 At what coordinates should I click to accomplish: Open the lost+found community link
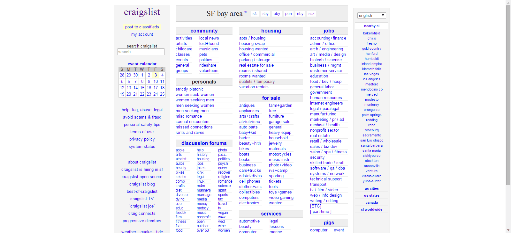(x=209, y=44)
